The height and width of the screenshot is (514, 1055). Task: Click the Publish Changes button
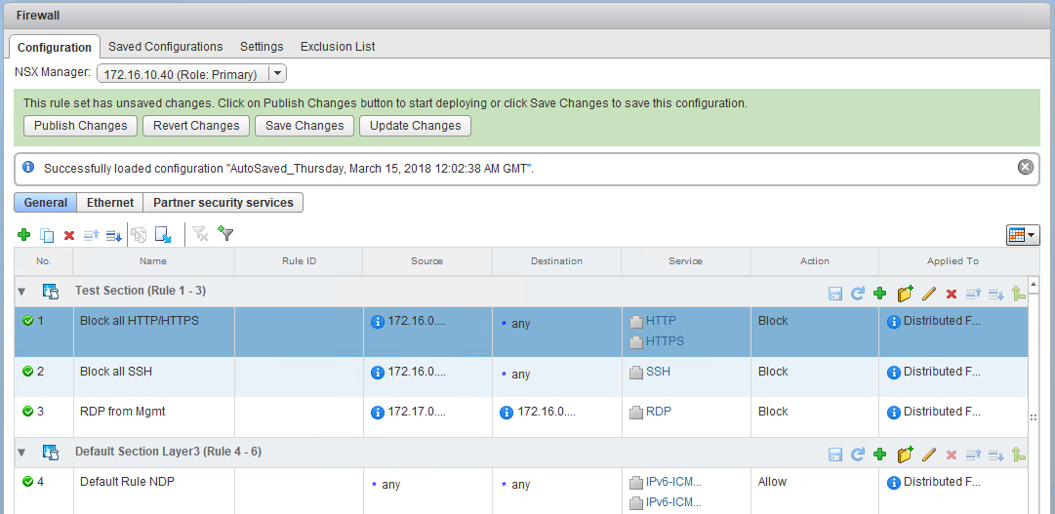point(80,126)
